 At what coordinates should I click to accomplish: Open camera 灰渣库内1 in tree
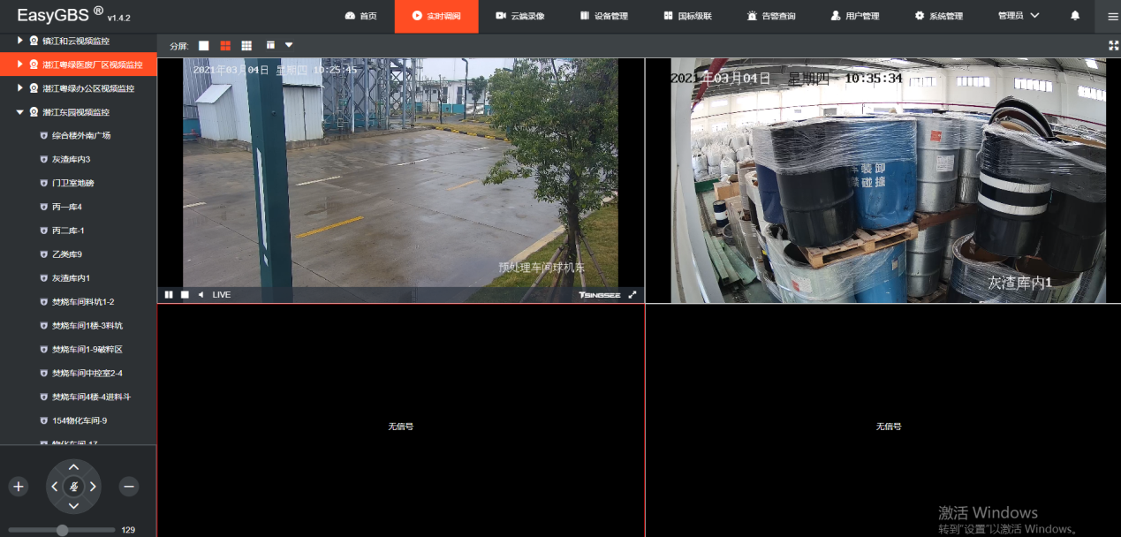click(72, 279)
